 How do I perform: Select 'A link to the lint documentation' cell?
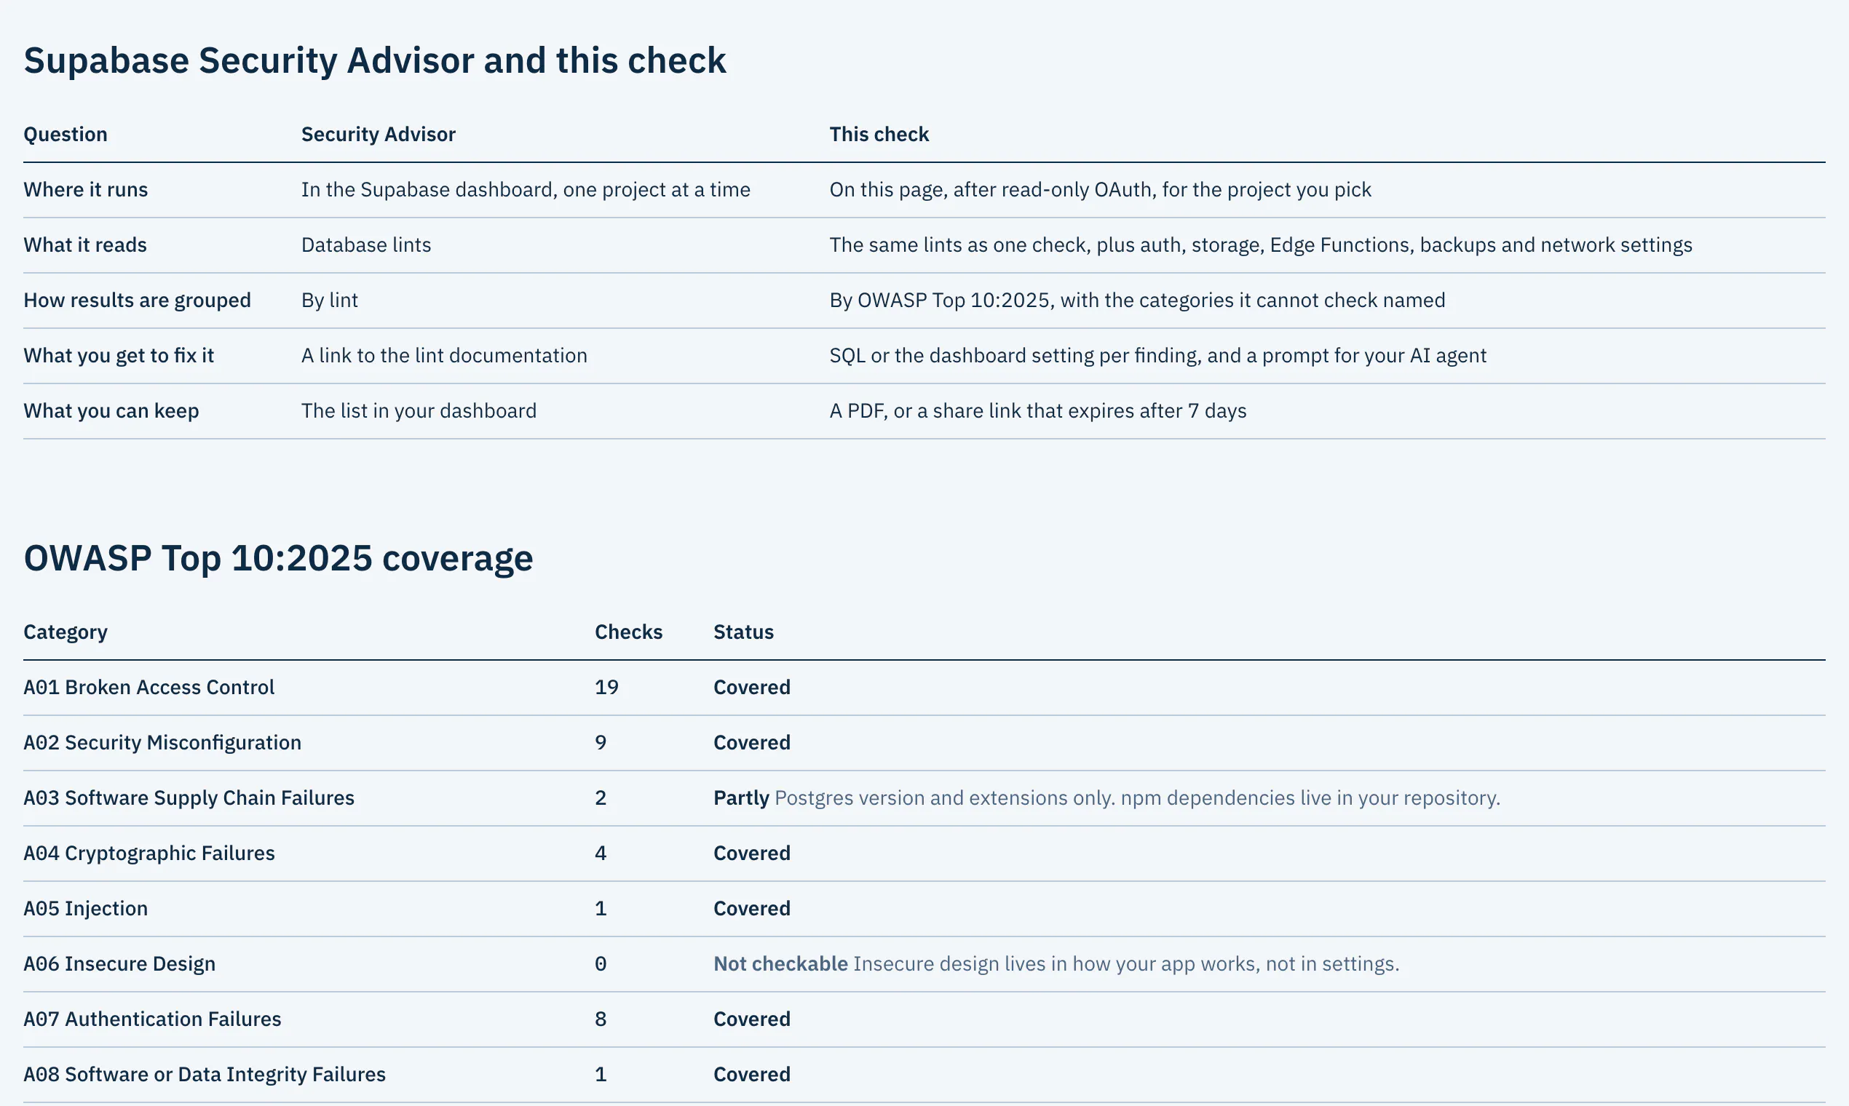pos(444,356)
